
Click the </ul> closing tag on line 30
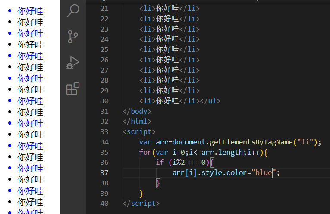pos(210,101)
